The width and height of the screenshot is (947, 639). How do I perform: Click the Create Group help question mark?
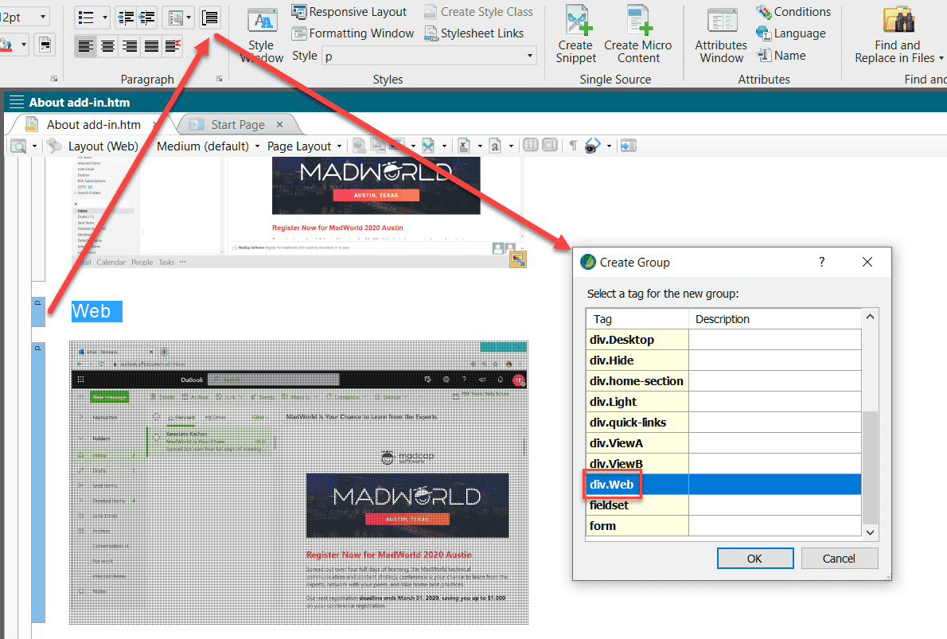click(x=822, y=262)
